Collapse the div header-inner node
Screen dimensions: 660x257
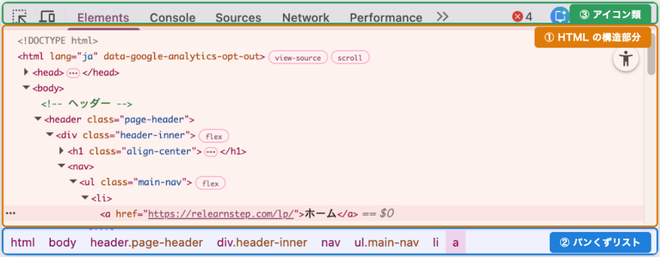click(50, 135)
